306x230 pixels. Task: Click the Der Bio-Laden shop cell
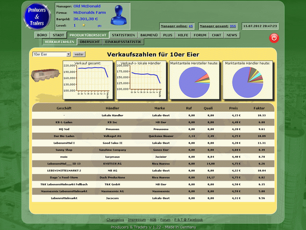click(64, 136)
